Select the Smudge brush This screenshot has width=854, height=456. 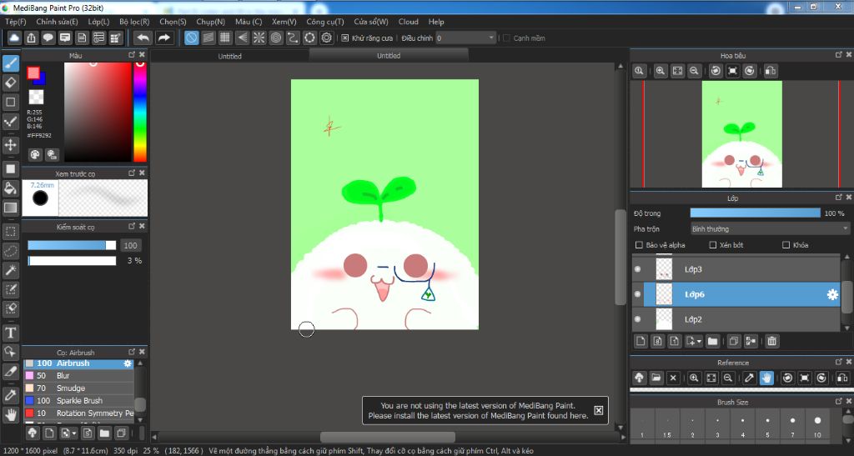(x=78, y=388)
